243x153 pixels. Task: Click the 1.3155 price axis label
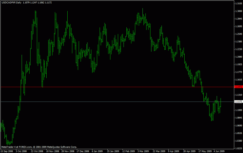[x=239, y=3]
